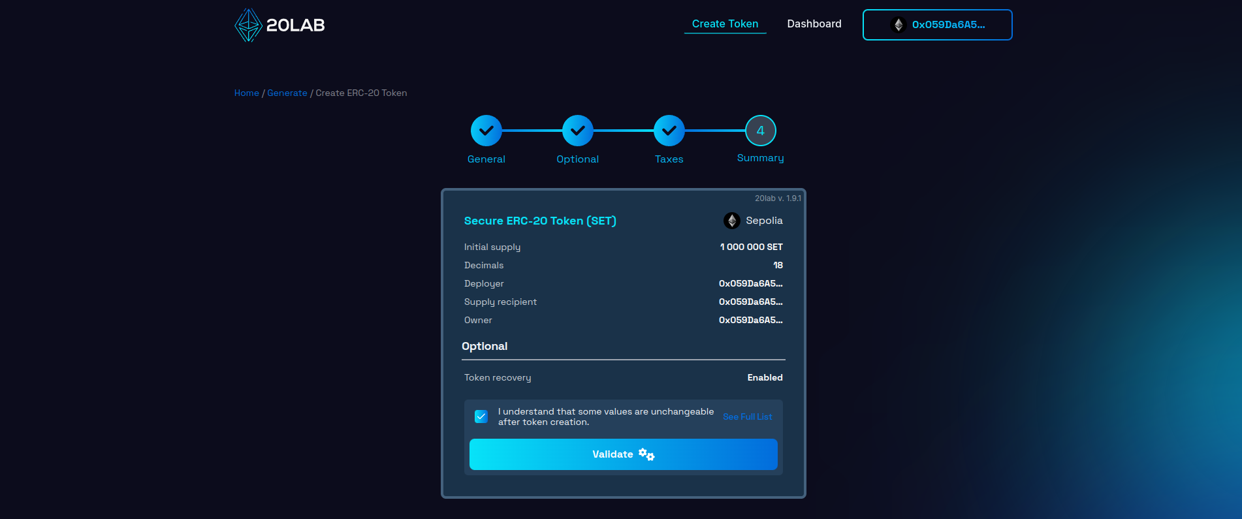Click the Optional section heading
The width and height of the screenshot is (1242, 519).
[x=485, y=346]
